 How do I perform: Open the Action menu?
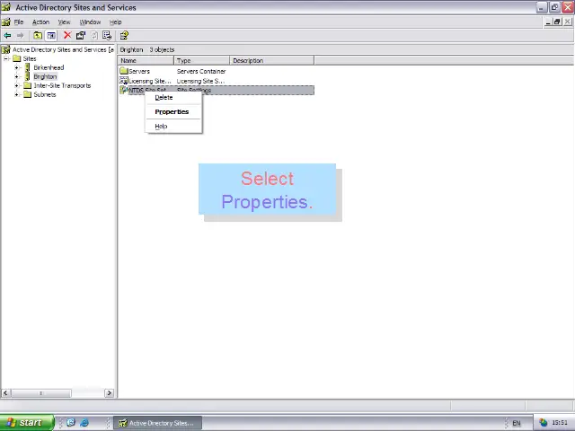[40, 22]
